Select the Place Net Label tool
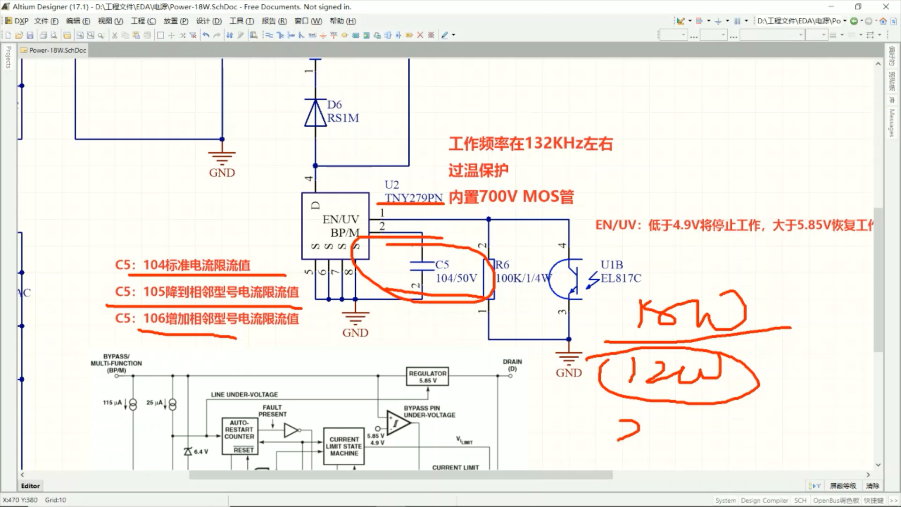The height and width of the screenshot is (507, 901). [312, 35]
